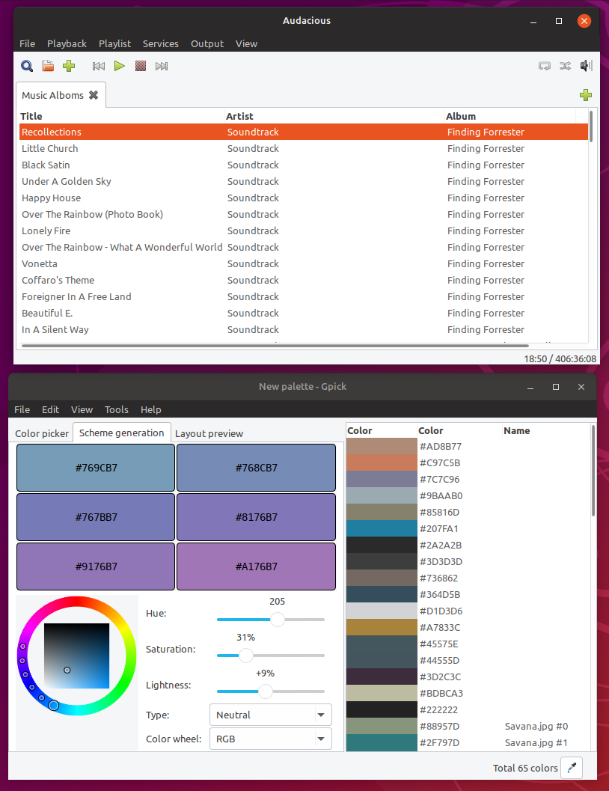Open files with the folder icon in Audacious
Screen dimensions: 609x791
pos(48,66)
